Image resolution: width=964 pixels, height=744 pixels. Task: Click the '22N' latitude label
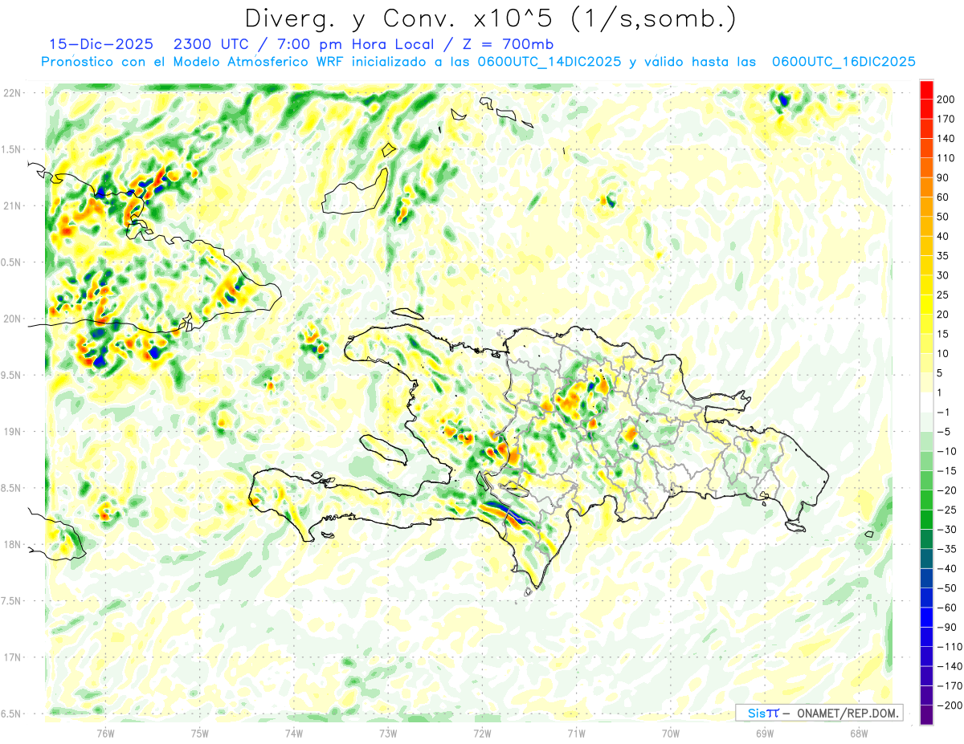13,93
